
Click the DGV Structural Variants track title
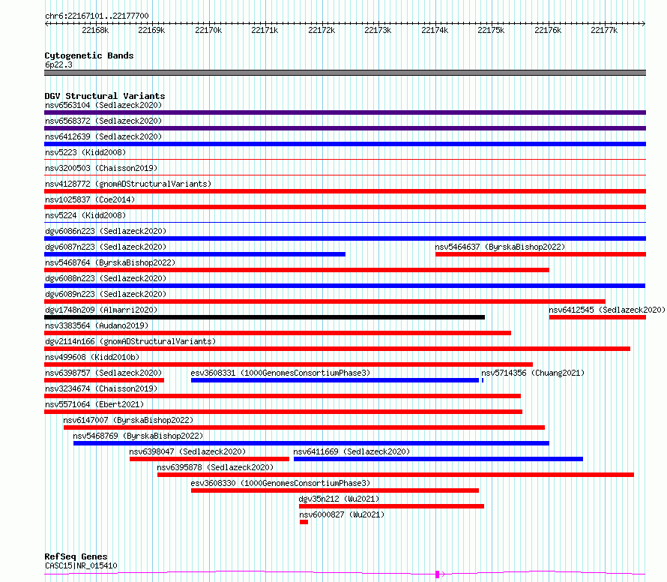click(105, 96)
